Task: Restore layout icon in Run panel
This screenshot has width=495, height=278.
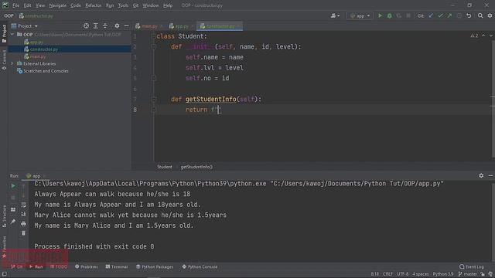Action: [x=13, y=210]
